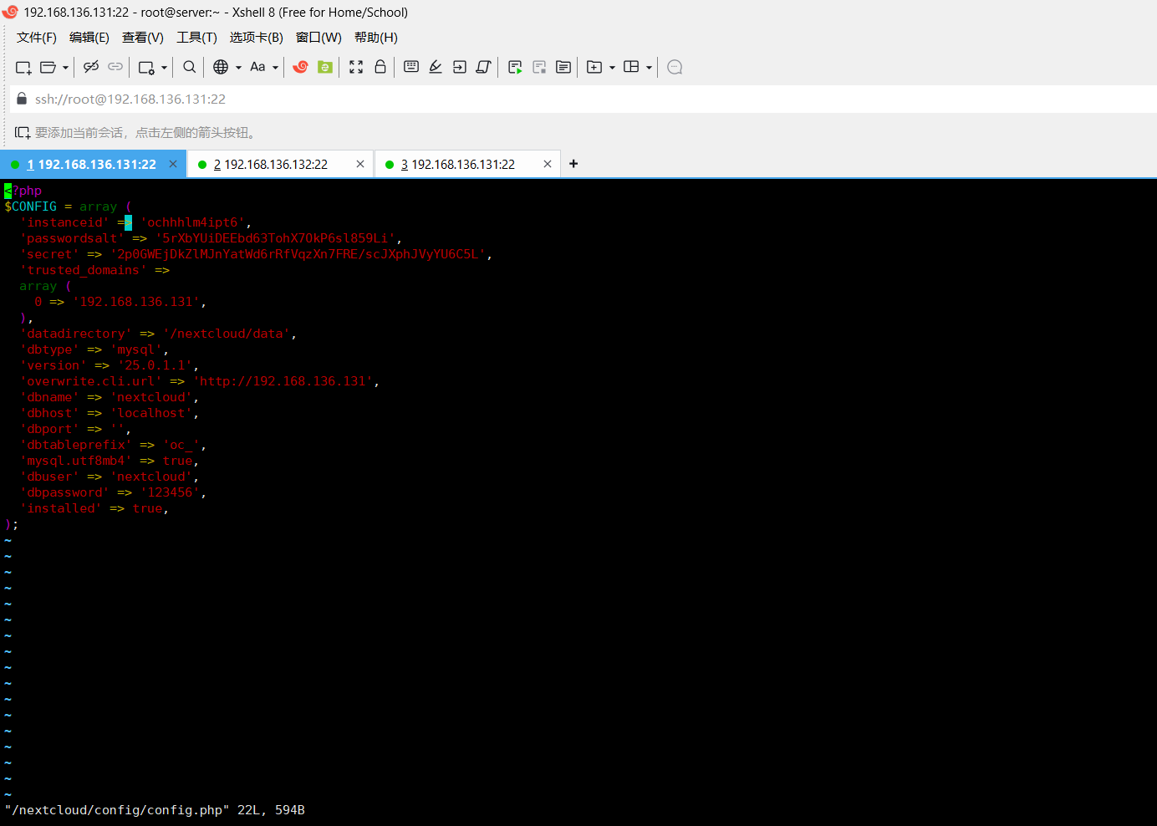Open the 窗口(W) menu
1157x826 pixels.
pos(319,38)
